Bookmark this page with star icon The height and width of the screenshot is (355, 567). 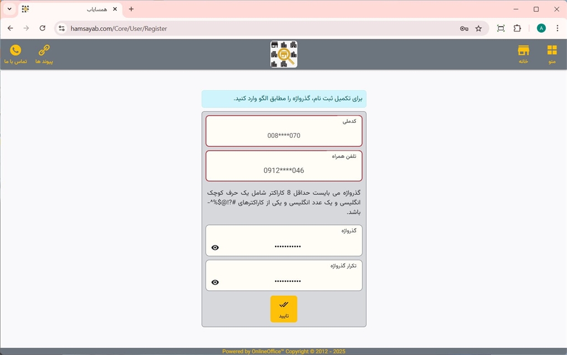tap(478, 28)
